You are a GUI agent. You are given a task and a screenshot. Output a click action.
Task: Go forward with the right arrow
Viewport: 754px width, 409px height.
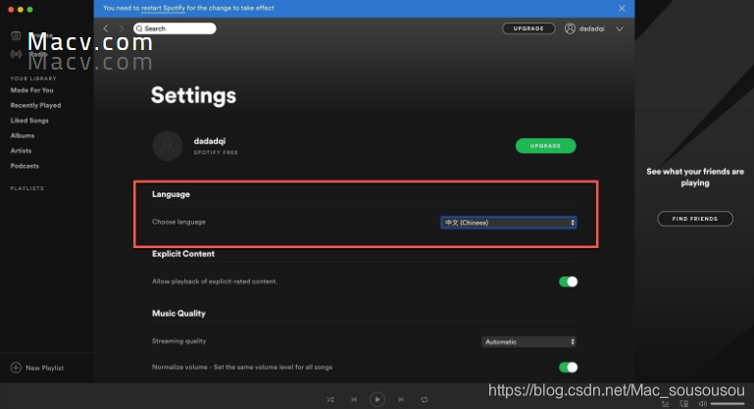coord(122,28)
